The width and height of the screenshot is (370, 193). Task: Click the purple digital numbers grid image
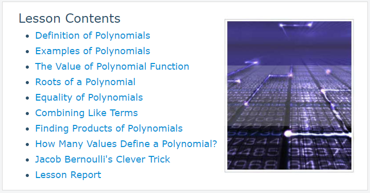(289, 95)
